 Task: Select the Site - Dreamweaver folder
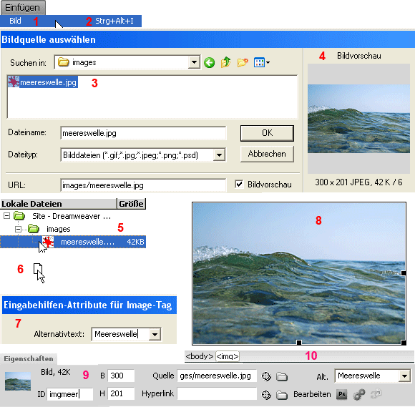click(62, 216)
